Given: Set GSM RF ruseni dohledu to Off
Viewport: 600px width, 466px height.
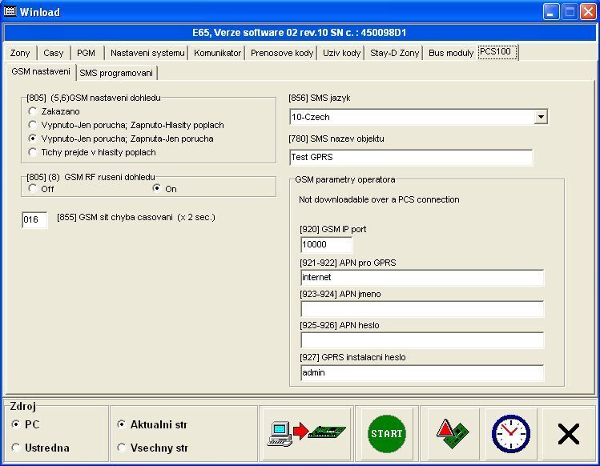Looking at the screenshot, I should 33,189.
